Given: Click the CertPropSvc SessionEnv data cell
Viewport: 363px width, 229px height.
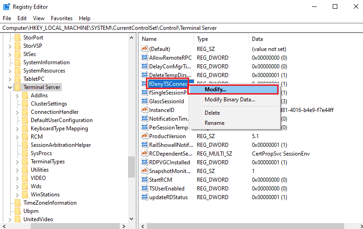Looking at the screenshot, I should click(281, 154).
